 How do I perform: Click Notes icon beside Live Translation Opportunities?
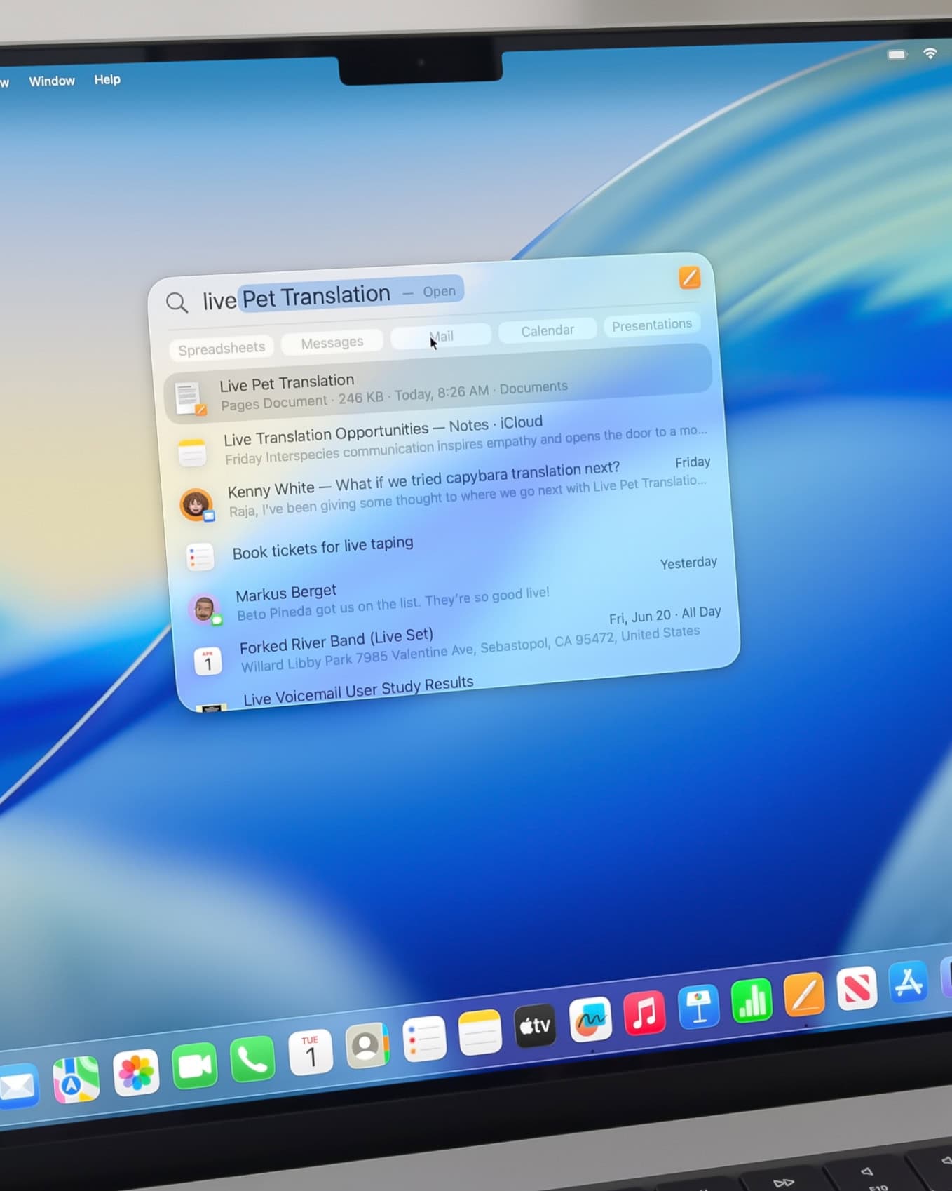tap(191, 452)
